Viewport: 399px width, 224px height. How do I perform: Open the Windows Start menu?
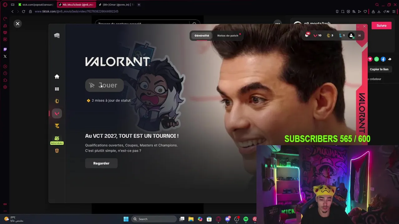coord(126,219)
